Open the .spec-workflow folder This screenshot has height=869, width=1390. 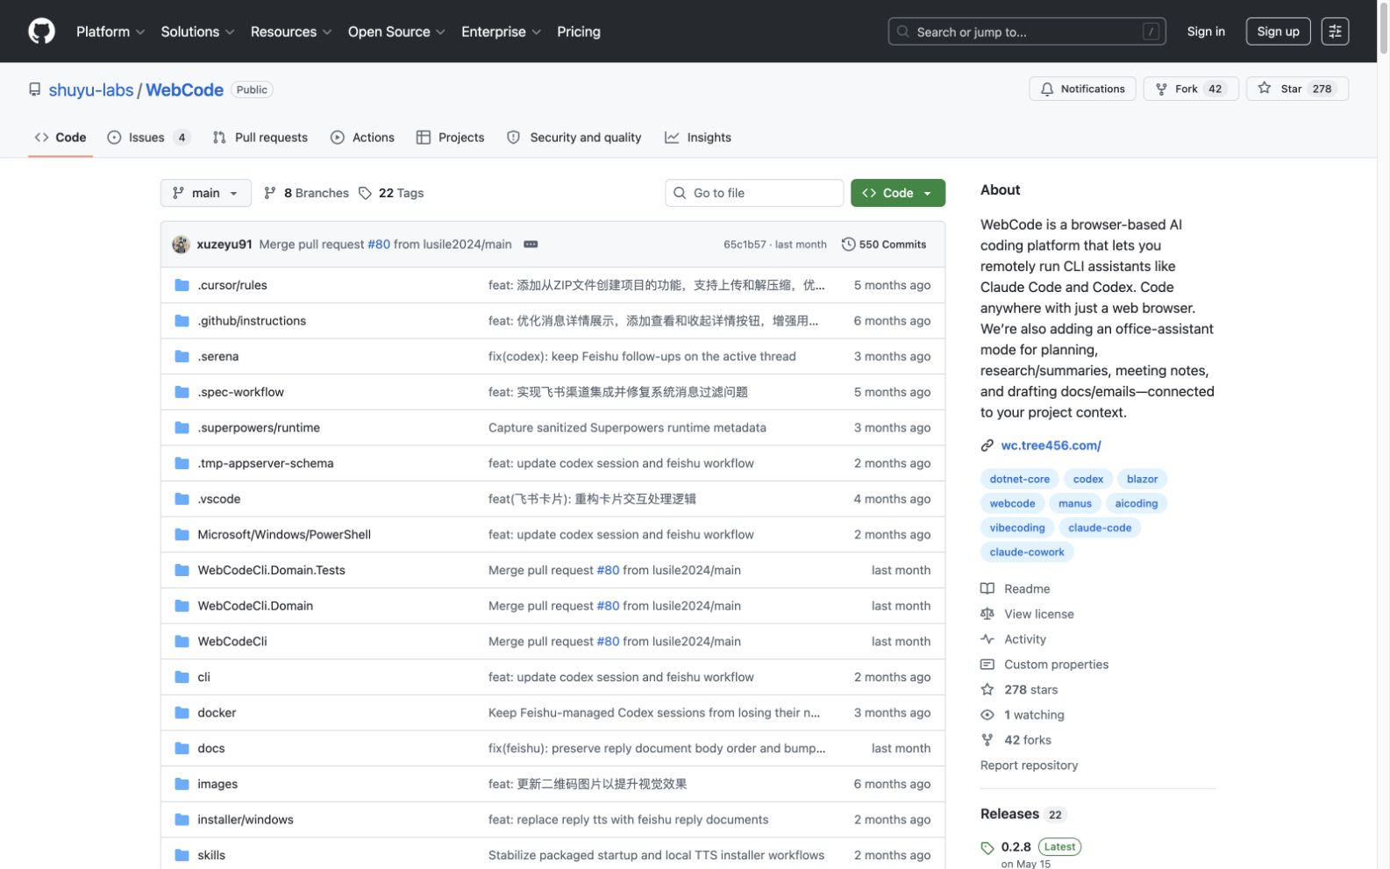point(240,392)
